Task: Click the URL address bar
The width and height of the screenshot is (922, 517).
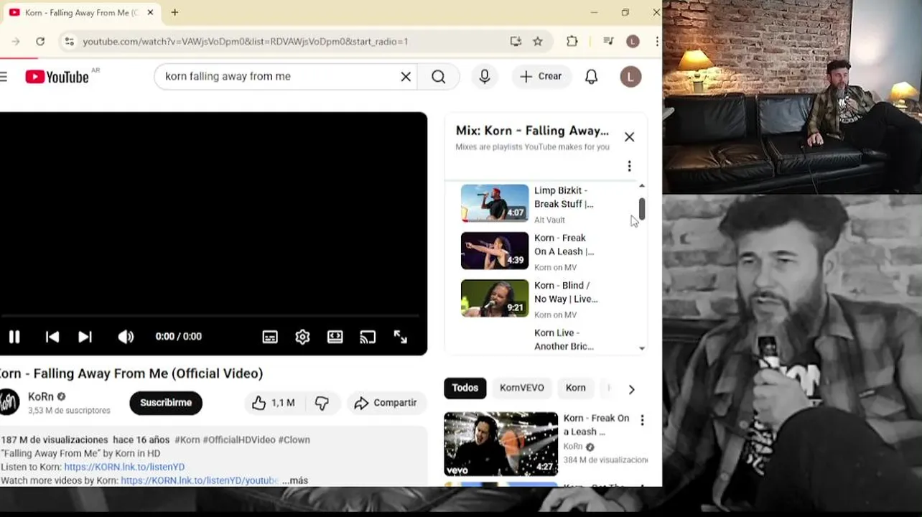Action: [x=246, y=42]
